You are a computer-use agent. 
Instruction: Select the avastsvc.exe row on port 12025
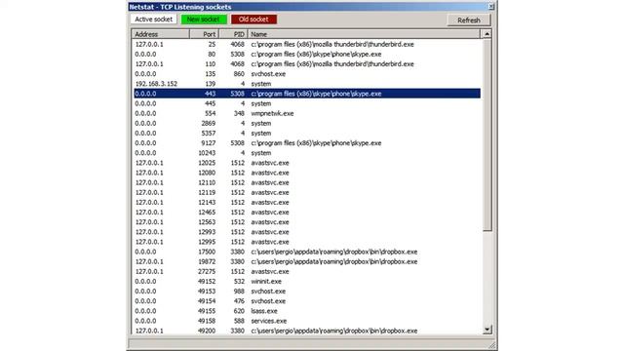point(307,163)
